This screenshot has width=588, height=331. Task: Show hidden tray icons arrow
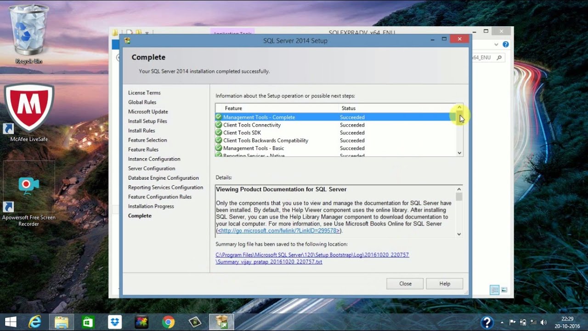pos(502,322)
